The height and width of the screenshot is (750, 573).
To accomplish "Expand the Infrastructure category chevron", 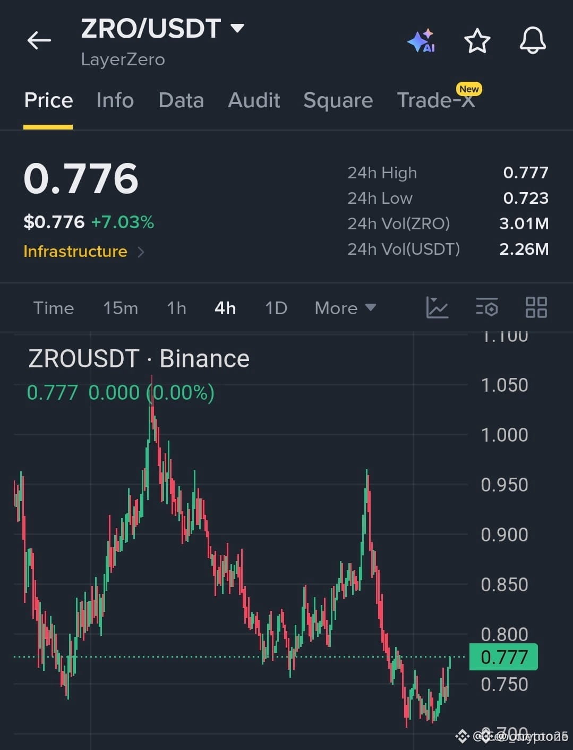I will pos(141,252).
